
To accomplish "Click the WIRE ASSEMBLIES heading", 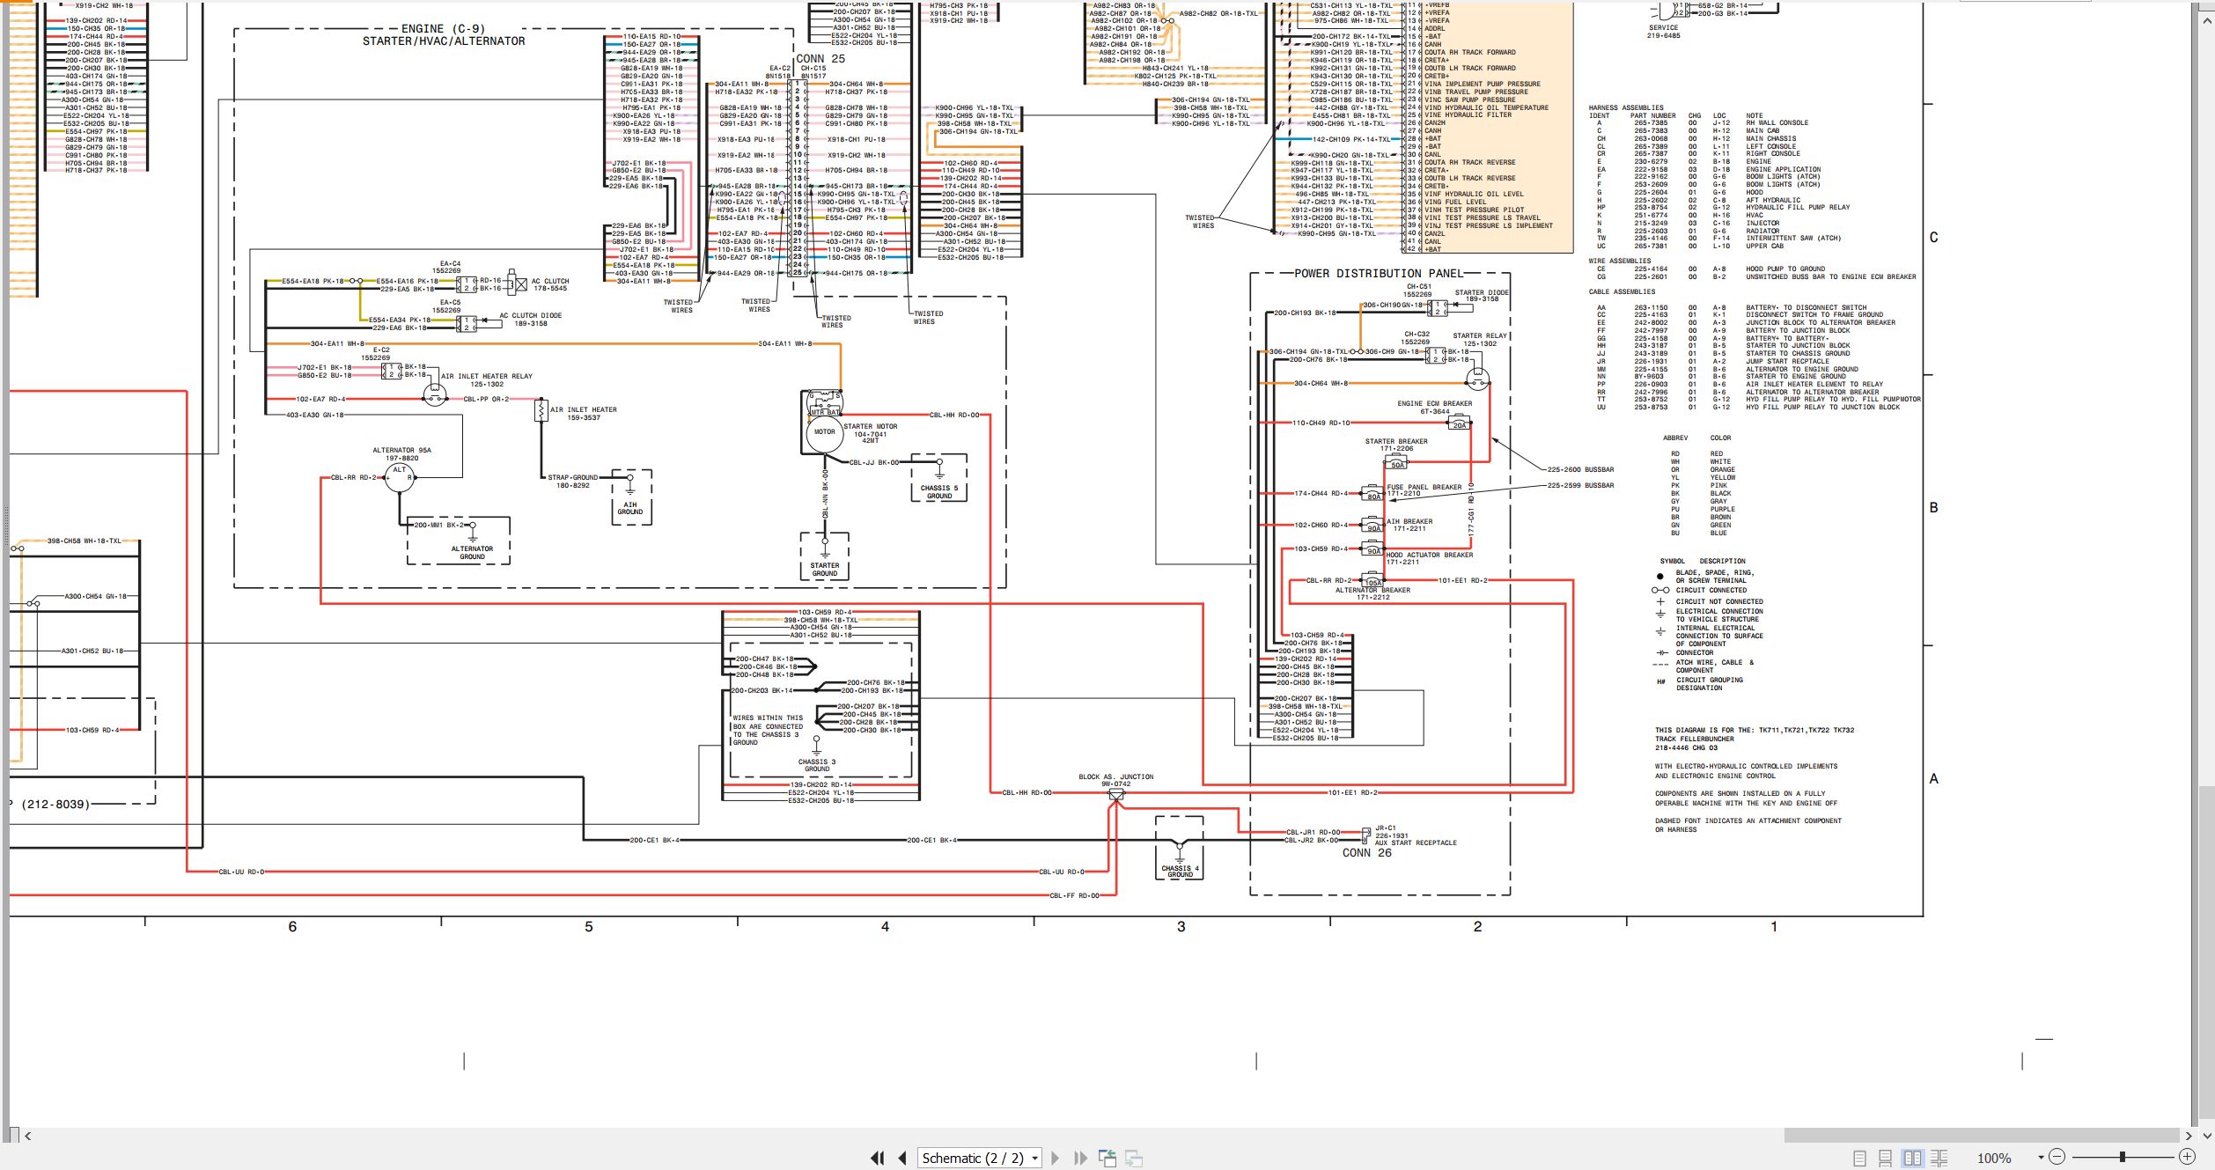I will click(x=1619, y=261).
